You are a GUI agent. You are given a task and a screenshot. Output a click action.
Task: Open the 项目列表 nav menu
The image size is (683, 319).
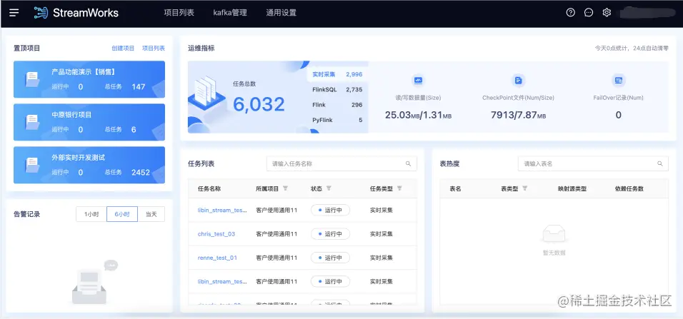pos(179,13)
